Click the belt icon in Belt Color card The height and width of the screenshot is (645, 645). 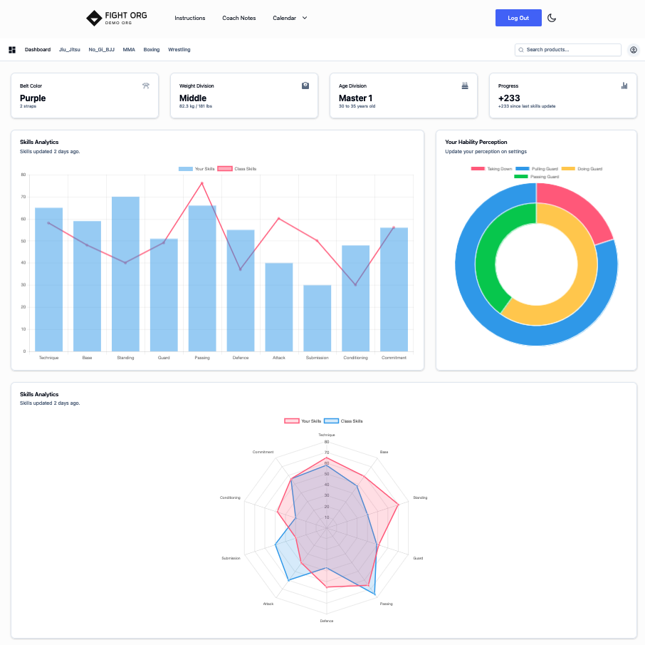point(146,86)
